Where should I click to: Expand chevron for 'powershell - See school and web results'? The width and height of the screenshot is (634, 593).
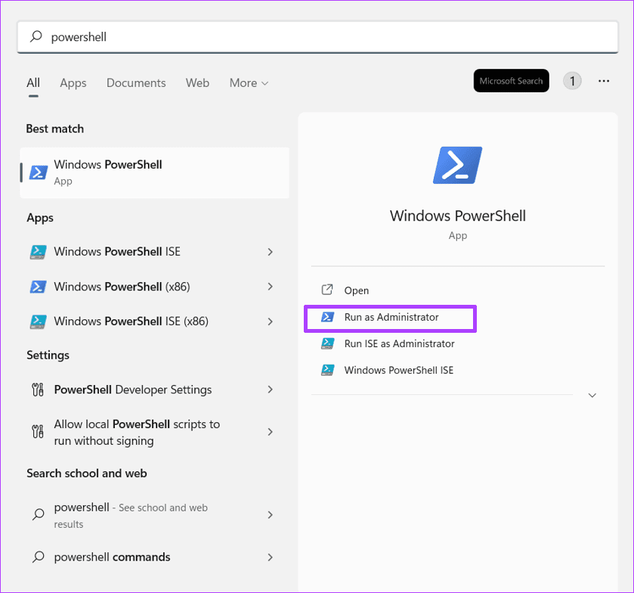coord(270,515)
